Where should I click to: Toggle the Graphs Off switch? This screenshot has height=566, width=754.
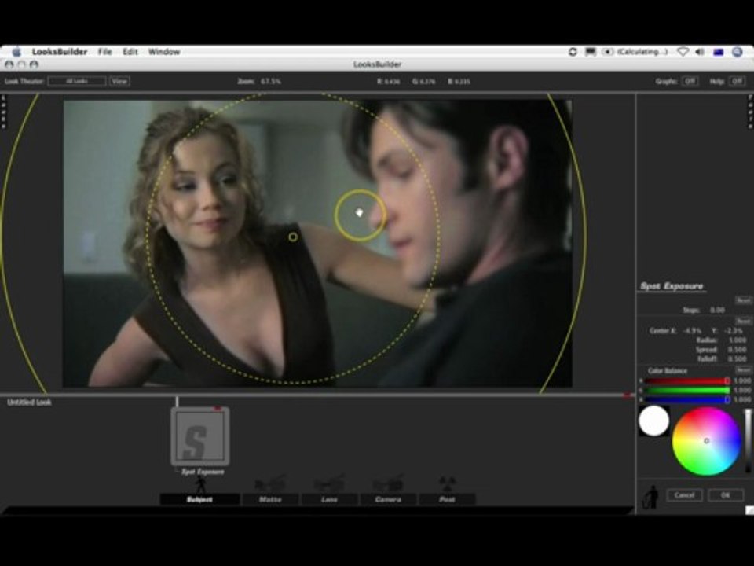[690, 81]
